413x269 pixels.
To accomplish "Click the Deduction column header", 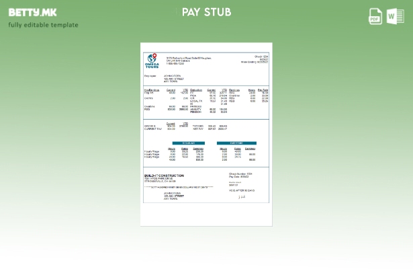I will 196,89.
